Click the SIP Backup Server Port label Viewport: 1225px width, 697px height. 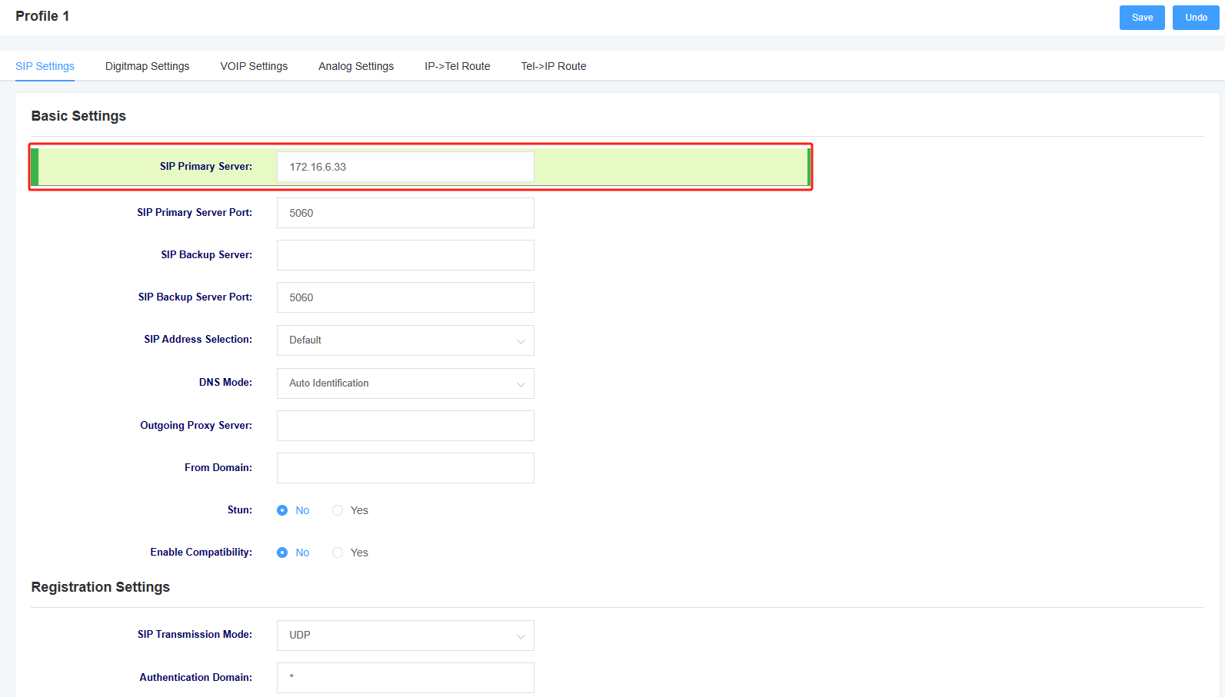[x=195, y=297]
